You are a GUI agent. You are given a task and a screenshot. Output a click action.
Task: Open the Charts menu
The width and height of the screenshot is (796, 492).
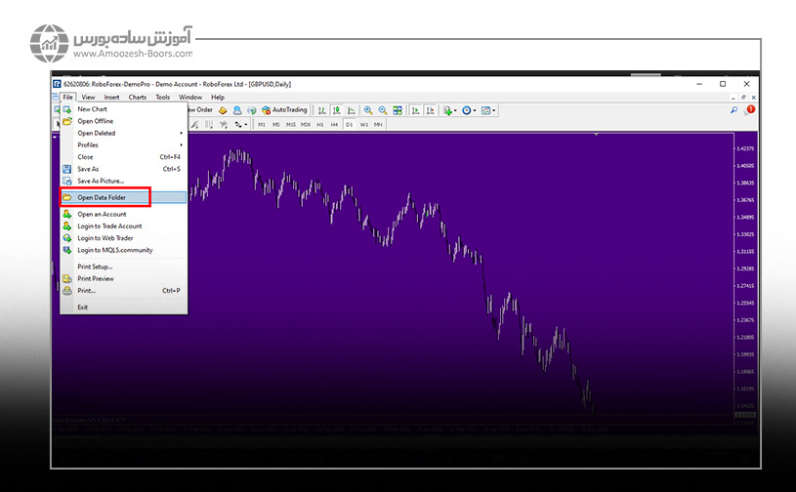138,98
